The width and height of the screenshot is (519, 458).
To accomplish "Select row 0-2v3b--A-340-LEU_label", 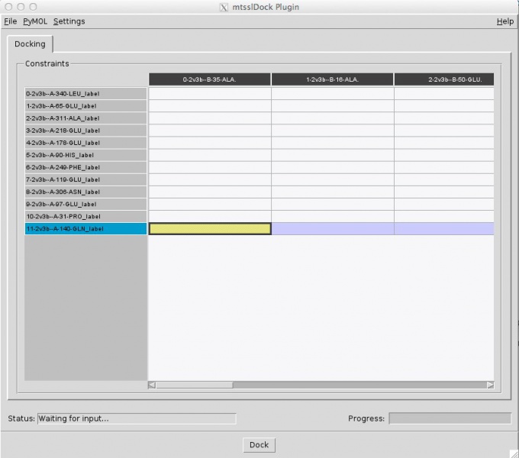I will click(x=85, y=94).
